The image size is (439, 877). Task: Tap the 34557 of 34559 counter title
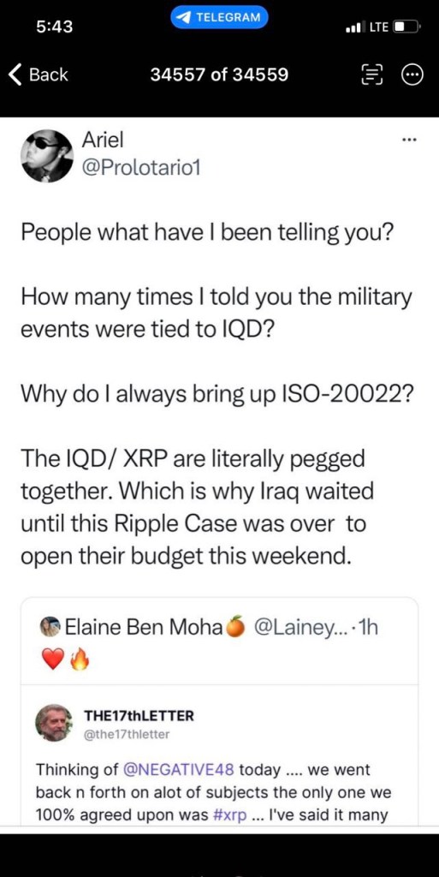[219, 75]
